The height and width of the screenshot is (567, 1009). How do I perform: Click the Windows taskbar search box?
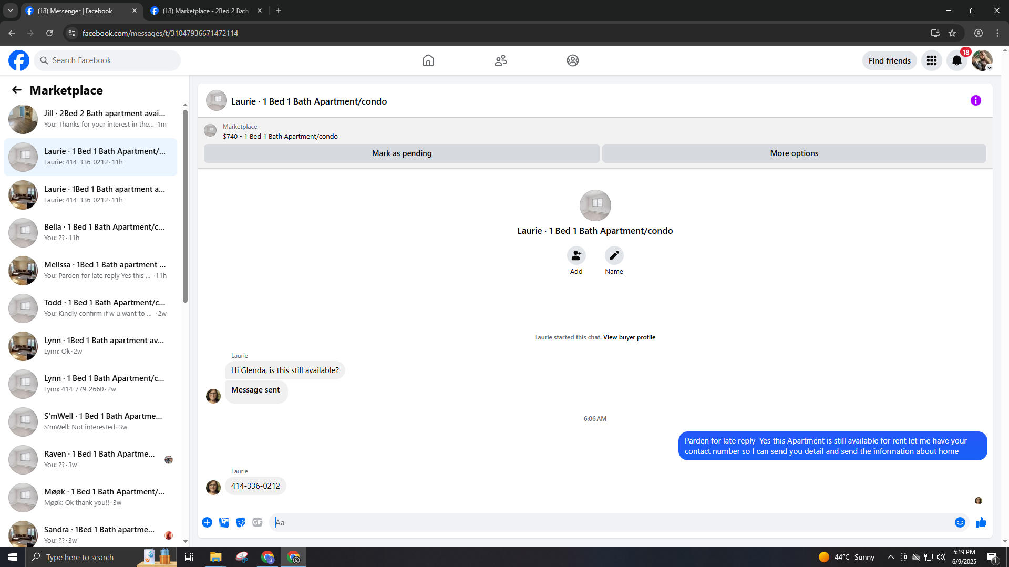coord(101,557)
